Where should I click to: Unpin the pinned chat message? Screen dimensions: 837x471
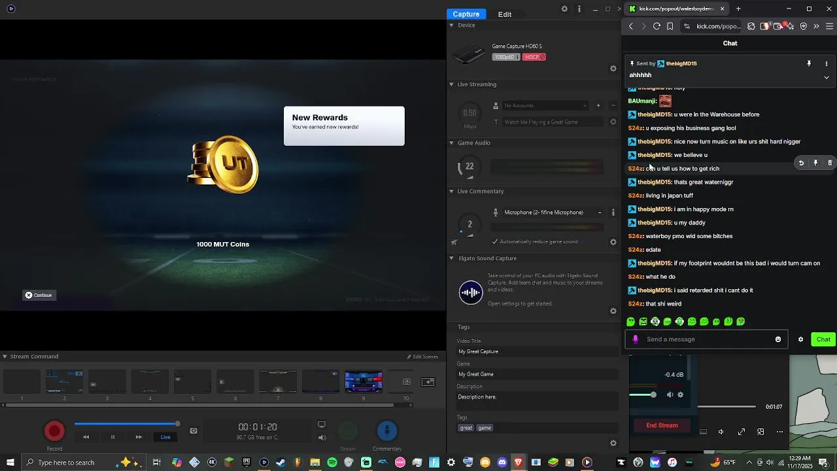point(809,63)
